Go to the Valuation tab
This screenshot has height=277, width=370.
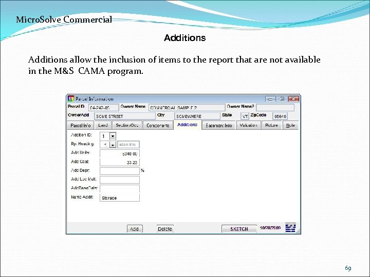248,125
